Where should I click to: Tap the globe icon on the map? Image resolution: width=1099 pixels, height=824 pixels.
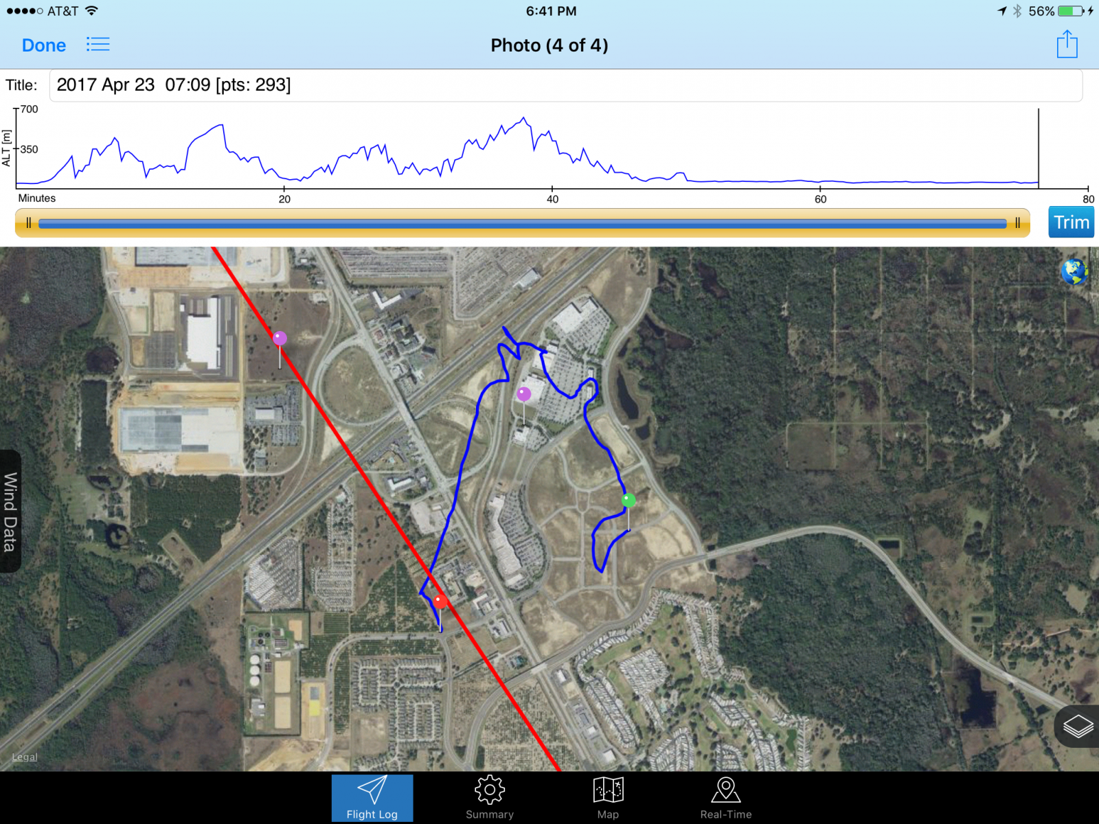[1074, 272]
